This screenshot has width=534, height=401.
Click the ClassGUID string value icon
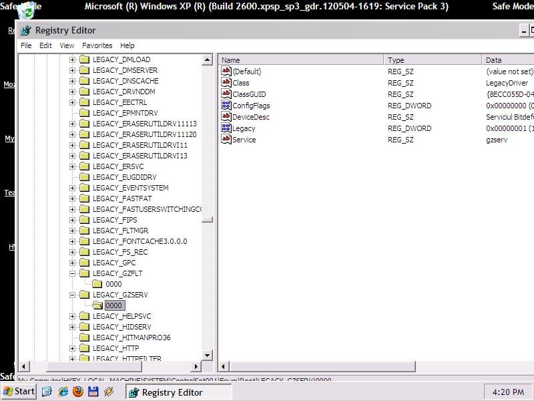pyautogui.click(x=226, y=94)
